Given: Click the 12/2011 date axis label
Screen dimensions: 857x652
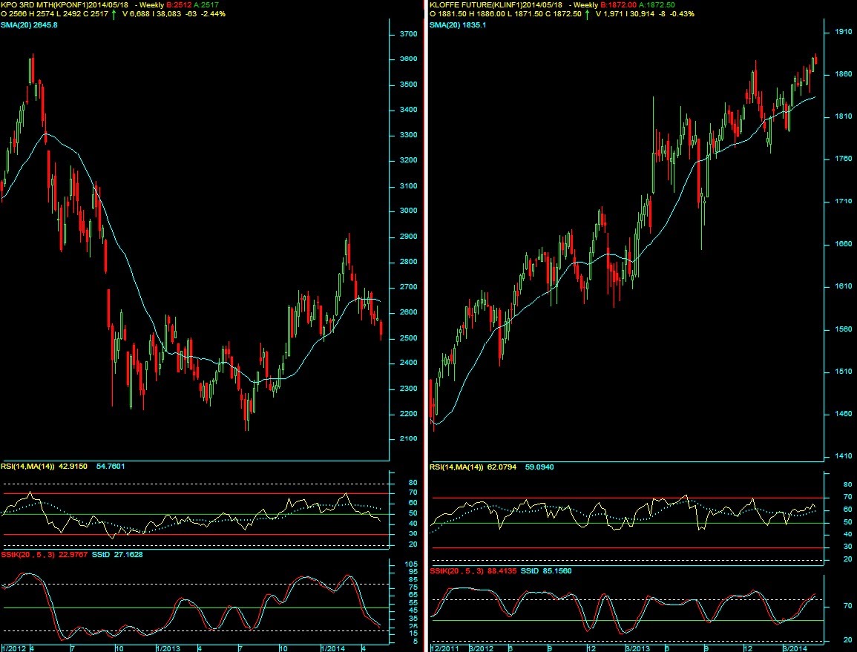Looking at the screenshot, I should (445, 649).
